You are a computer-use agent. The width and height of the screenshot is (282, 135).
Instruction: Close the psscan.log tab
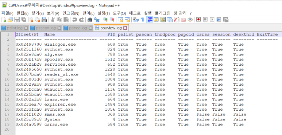pyautogui.click(x=59, y=28)
